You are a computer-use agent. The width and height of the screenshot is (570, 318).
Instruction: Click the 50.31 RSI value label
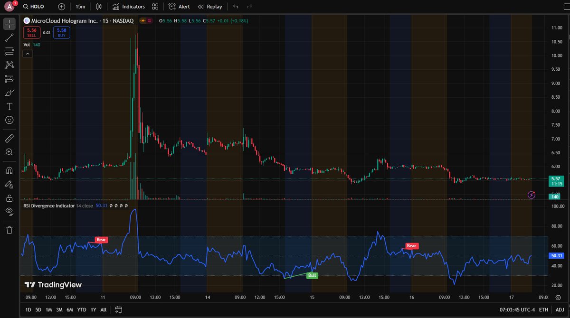pyautogui.click(x=555, y=255)
